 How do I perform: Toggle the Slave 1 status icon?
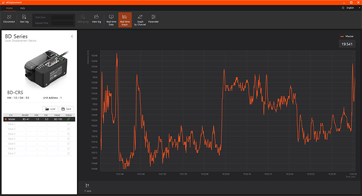68,124
